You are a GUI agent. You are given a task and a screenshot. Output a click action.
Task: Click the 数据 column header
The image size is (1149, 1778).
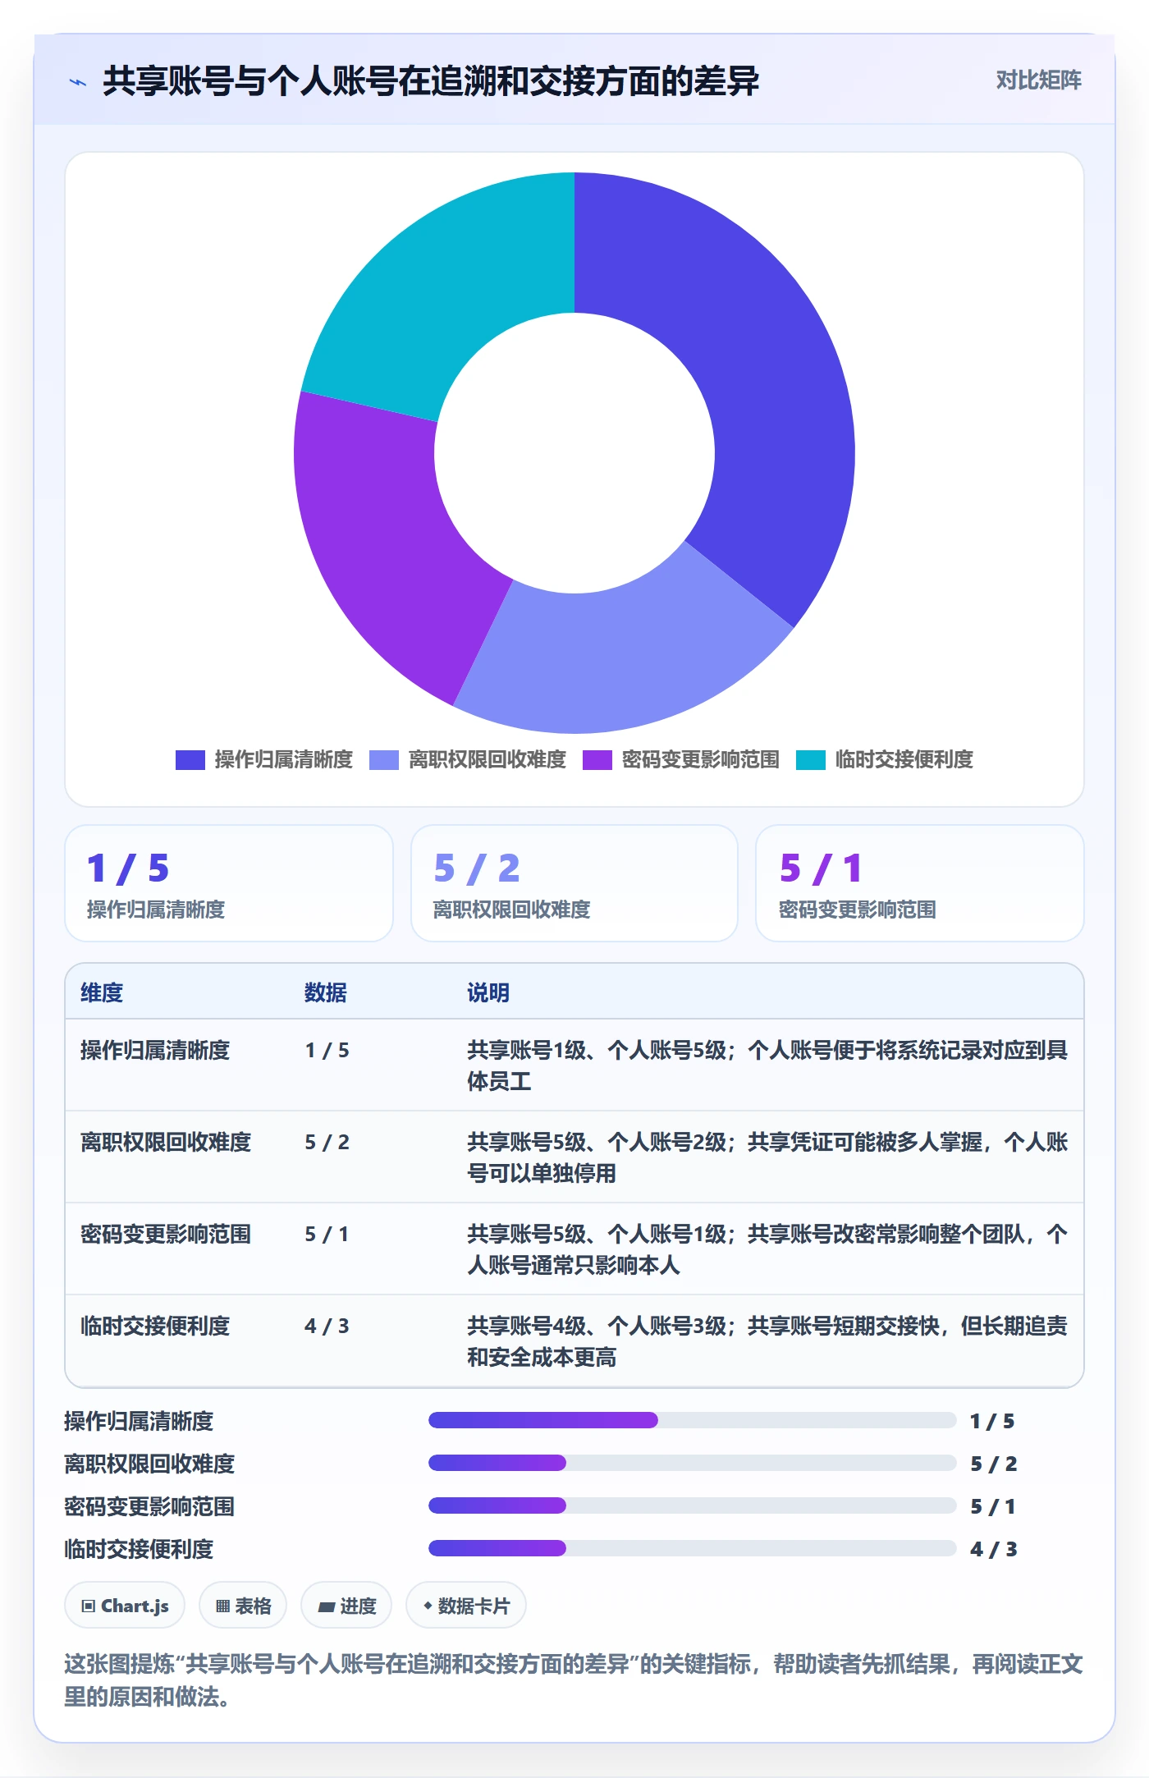click(x=326, y=992)
